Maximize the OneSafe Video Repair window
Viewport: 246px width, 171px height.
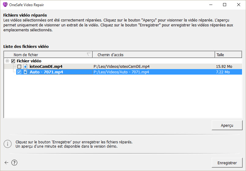[225, 5]
